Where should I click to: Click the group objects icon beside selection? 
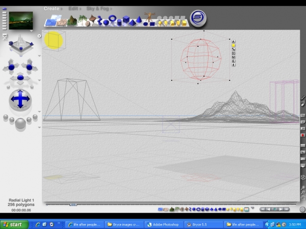click(x=234, y=53)
